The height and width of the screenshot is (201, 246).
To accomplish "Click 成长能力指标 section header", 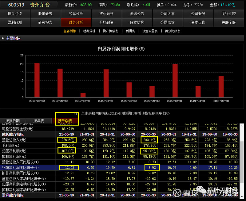I will pos(13,135).
